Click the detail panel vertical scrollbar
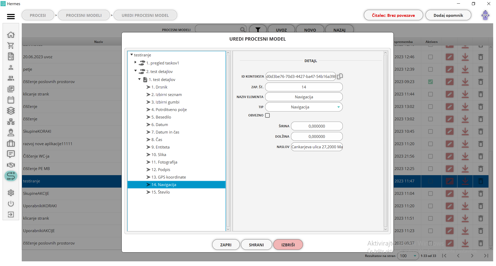 tap(385, 141)
